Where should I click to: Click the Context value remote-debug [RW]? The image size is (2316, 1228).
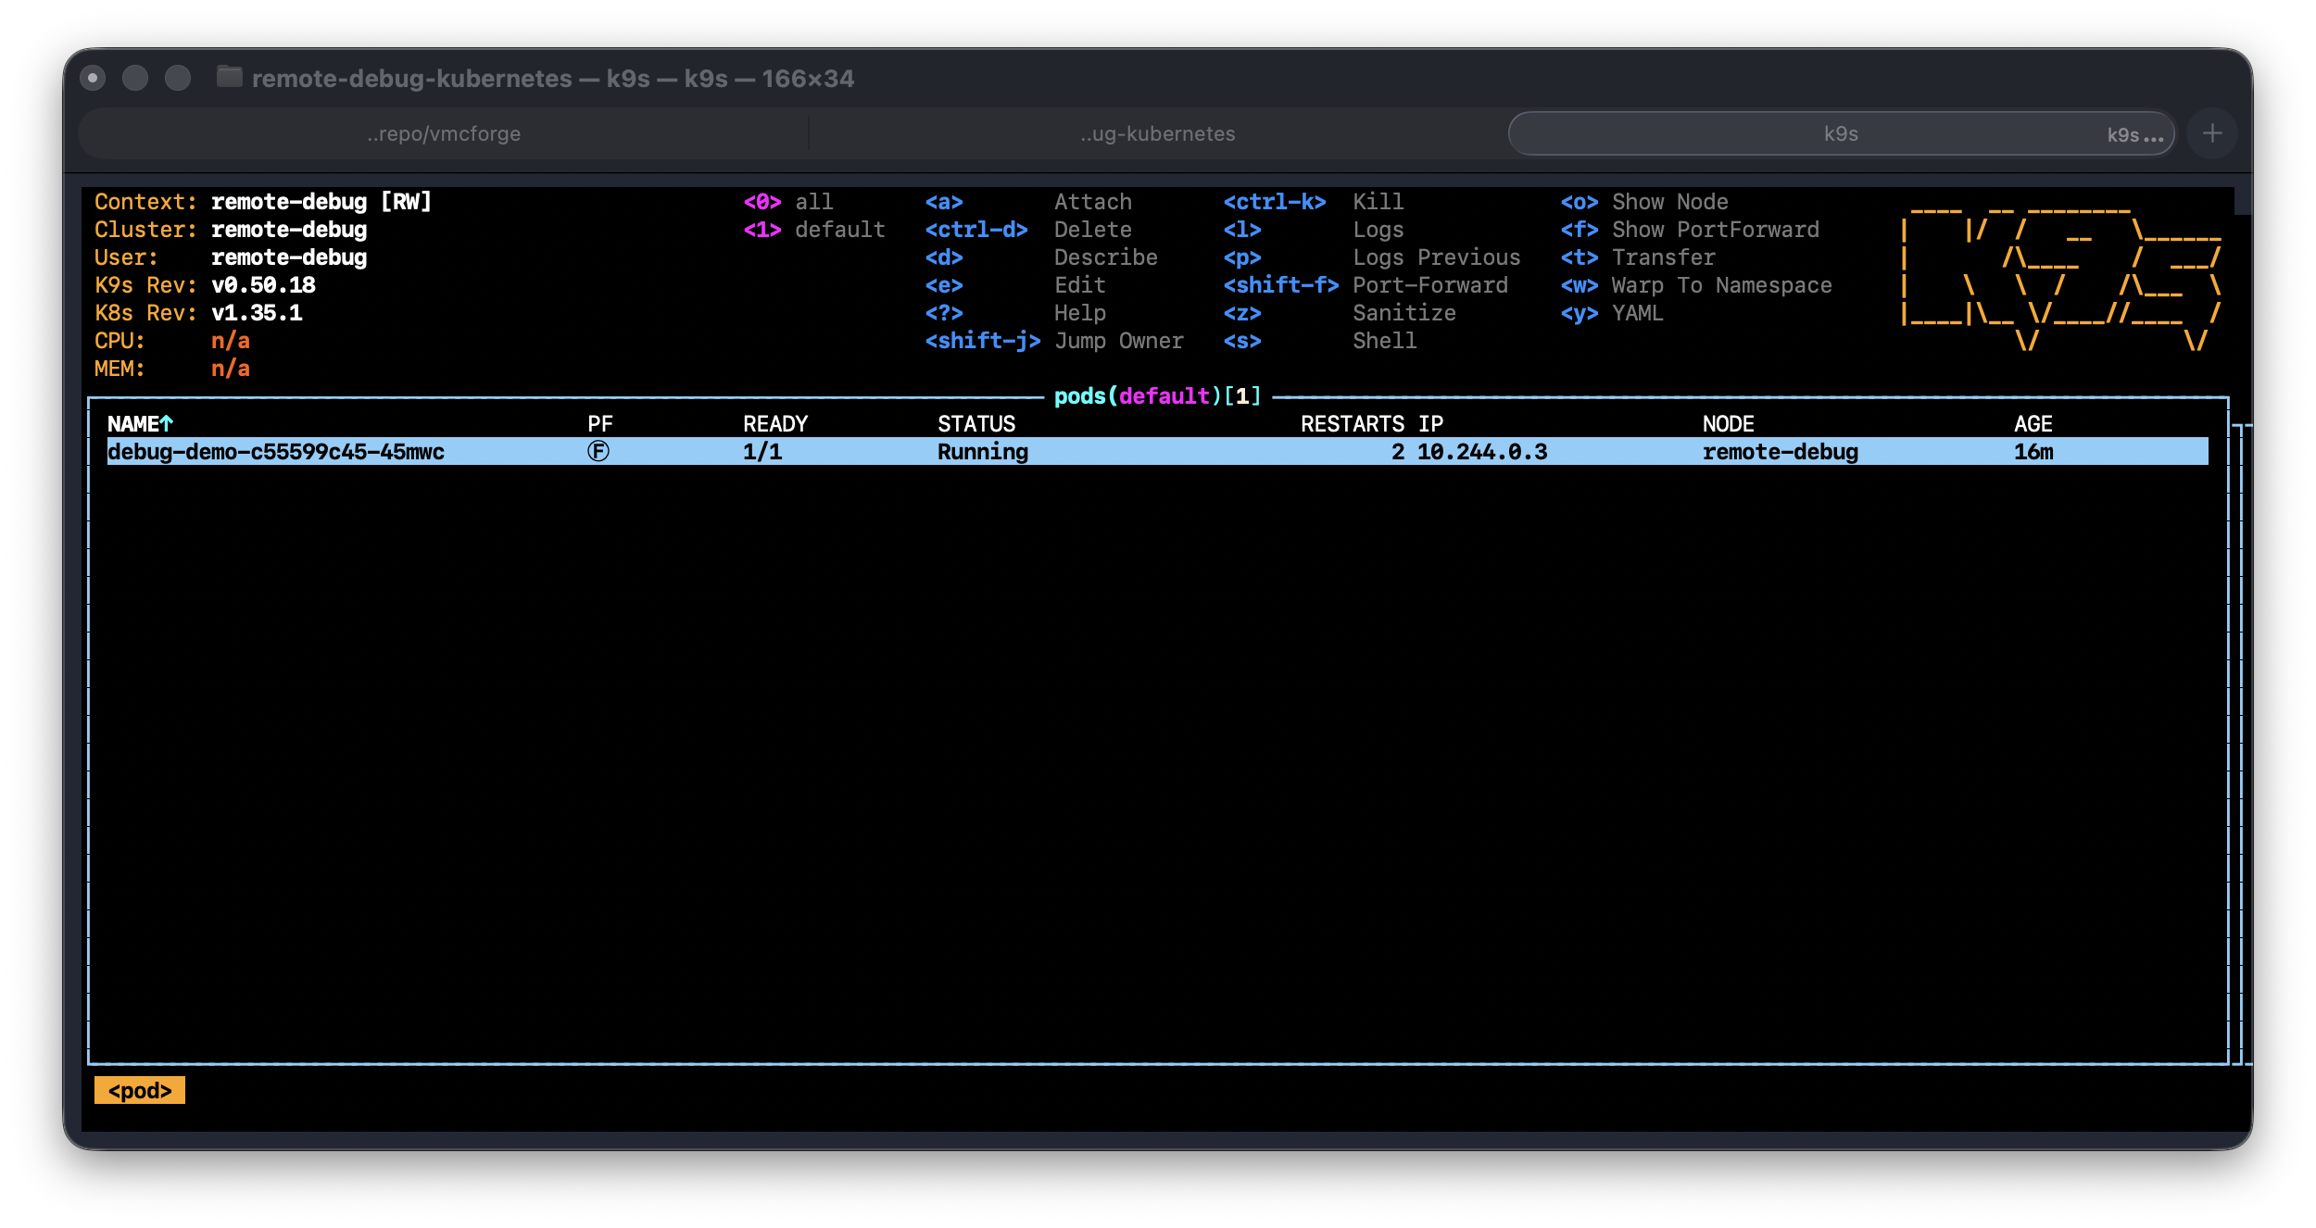(x=321, y=202)
